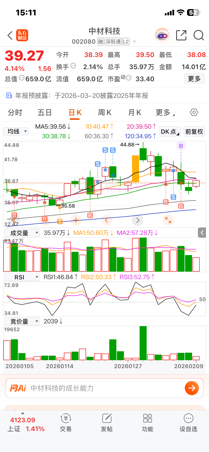The image size is (209, 452).
Task: Open the RSI indicator dropdown
Action: click(x=22, y=277)
